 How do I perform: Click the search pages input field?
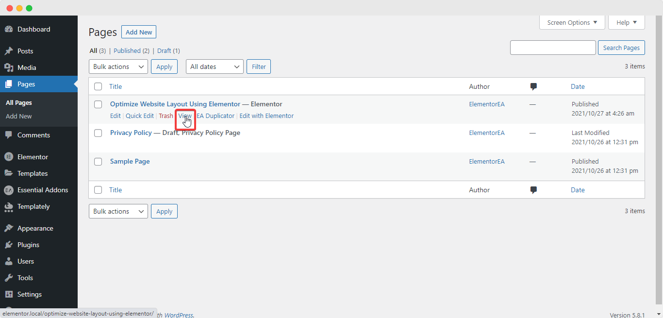pos(553,48)
